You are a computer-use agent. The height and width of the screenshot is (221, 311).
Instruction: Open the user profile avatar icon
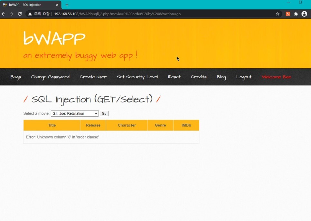click(x=304, y=14)
